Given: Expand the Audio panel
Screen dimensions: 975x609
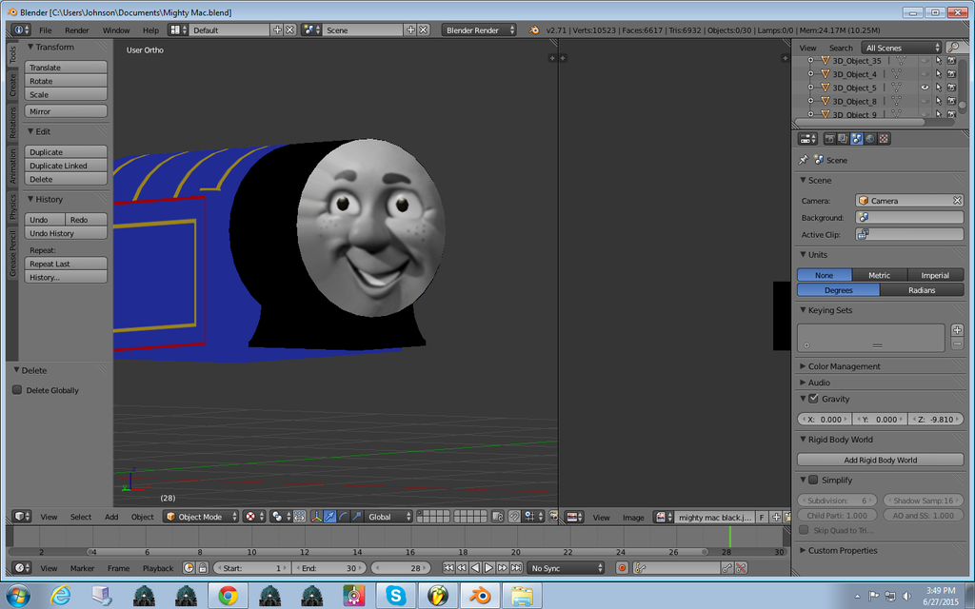Looking at the screenshot, I should tap(818, 383).
